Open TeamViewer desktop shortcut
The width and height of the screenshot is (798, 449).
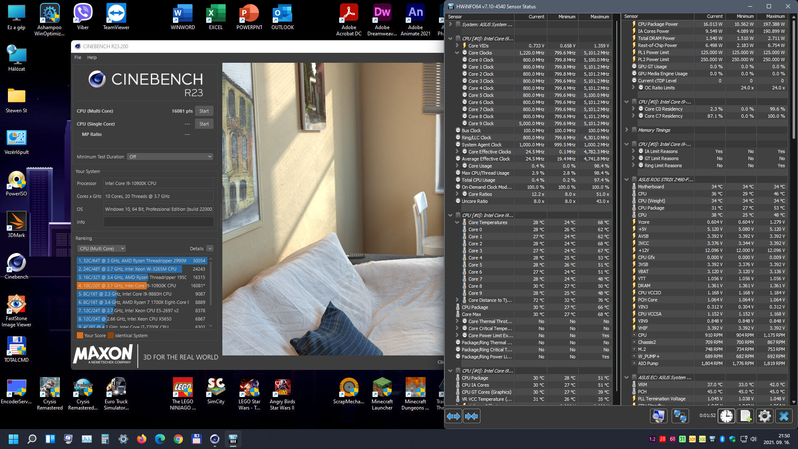point(116,17)
